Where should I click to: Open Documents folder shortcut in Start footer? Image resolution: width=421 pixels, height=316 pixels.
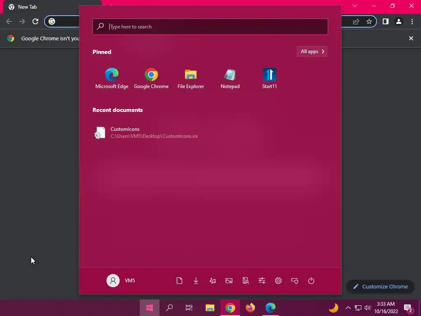[x=179, y=281]
